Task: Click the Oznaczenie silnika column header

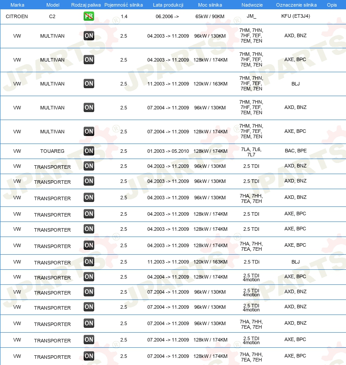Action: [296, 5]
